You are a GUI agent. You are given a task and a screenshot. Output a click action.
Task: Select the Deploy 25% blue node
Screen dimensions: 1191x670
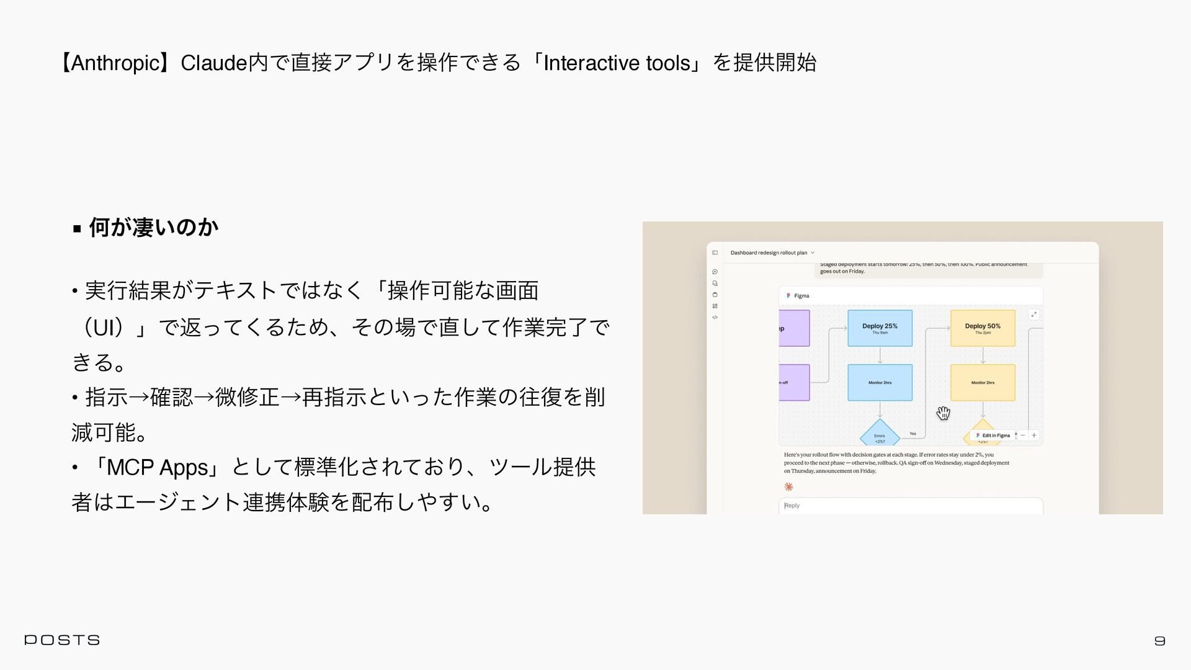point(880,328)
